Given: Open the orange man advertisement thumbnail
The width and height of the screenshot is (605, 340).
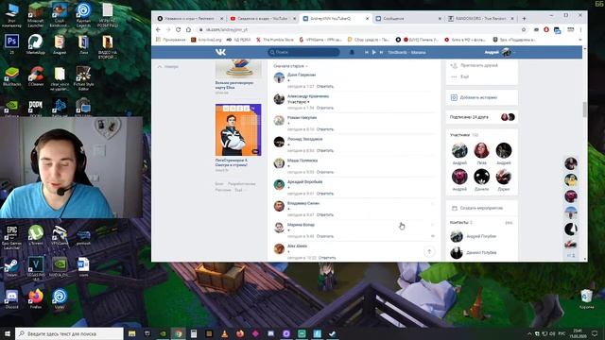Looking at the screenshot, I should pyautogui.click(x=238, y=130).
